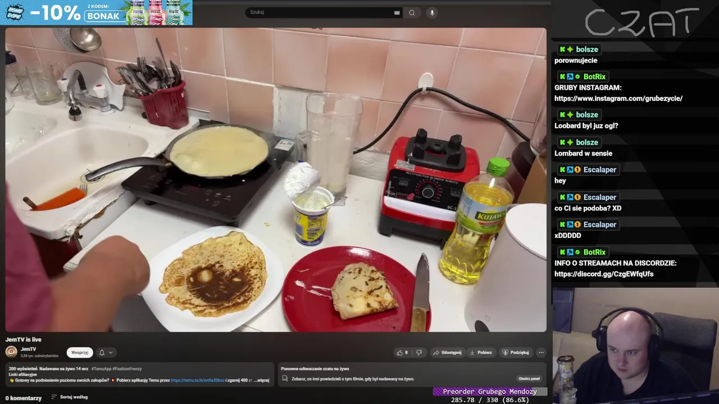Open the chat replay panel via Otwórz panel

529,379
